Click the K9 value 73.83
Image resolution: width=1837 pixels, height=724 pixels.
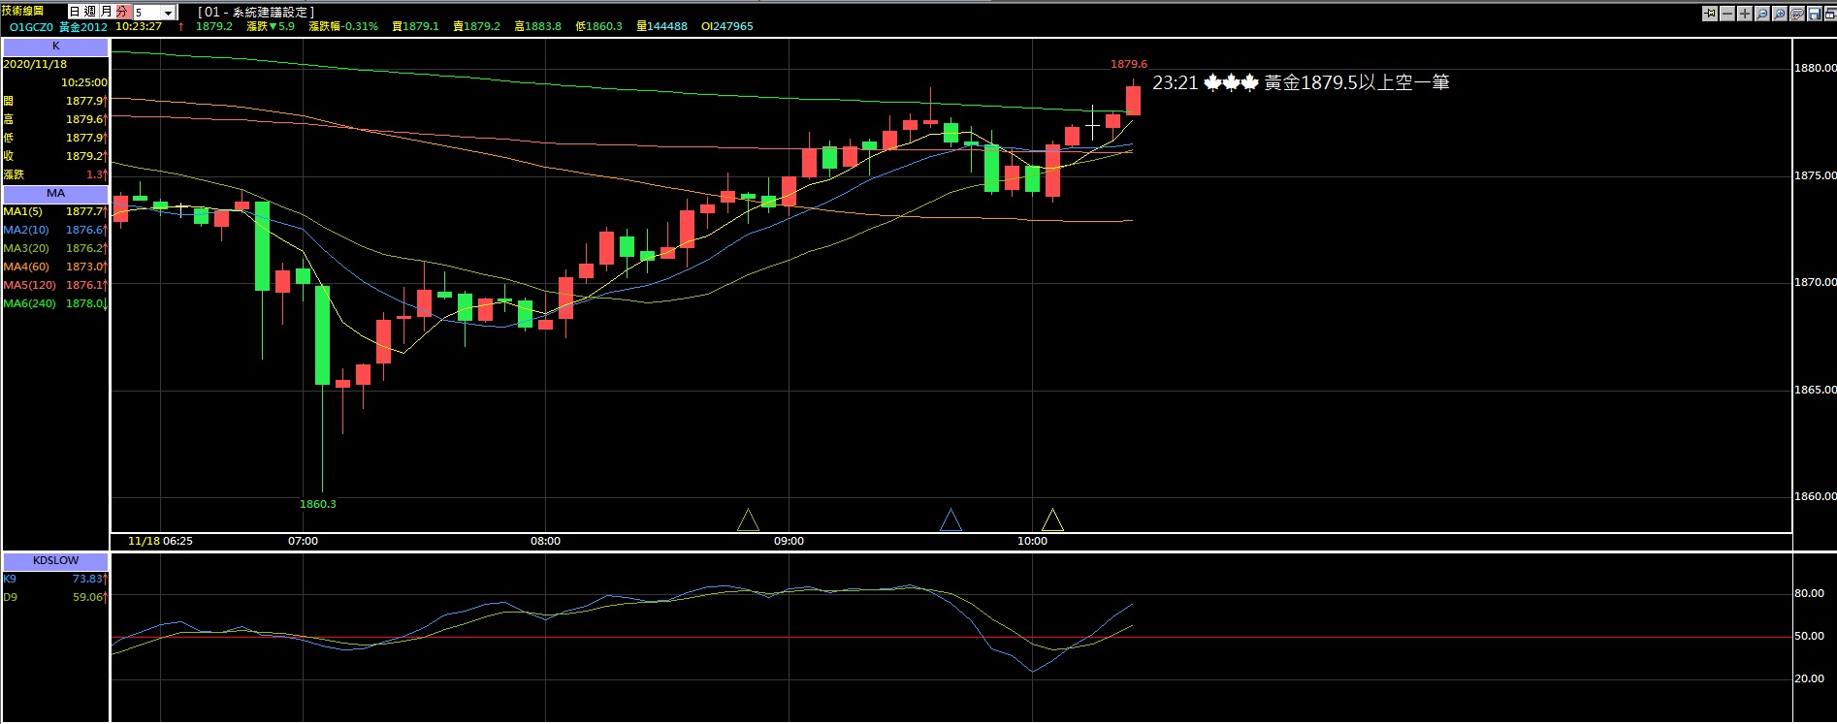click(87, 579)
